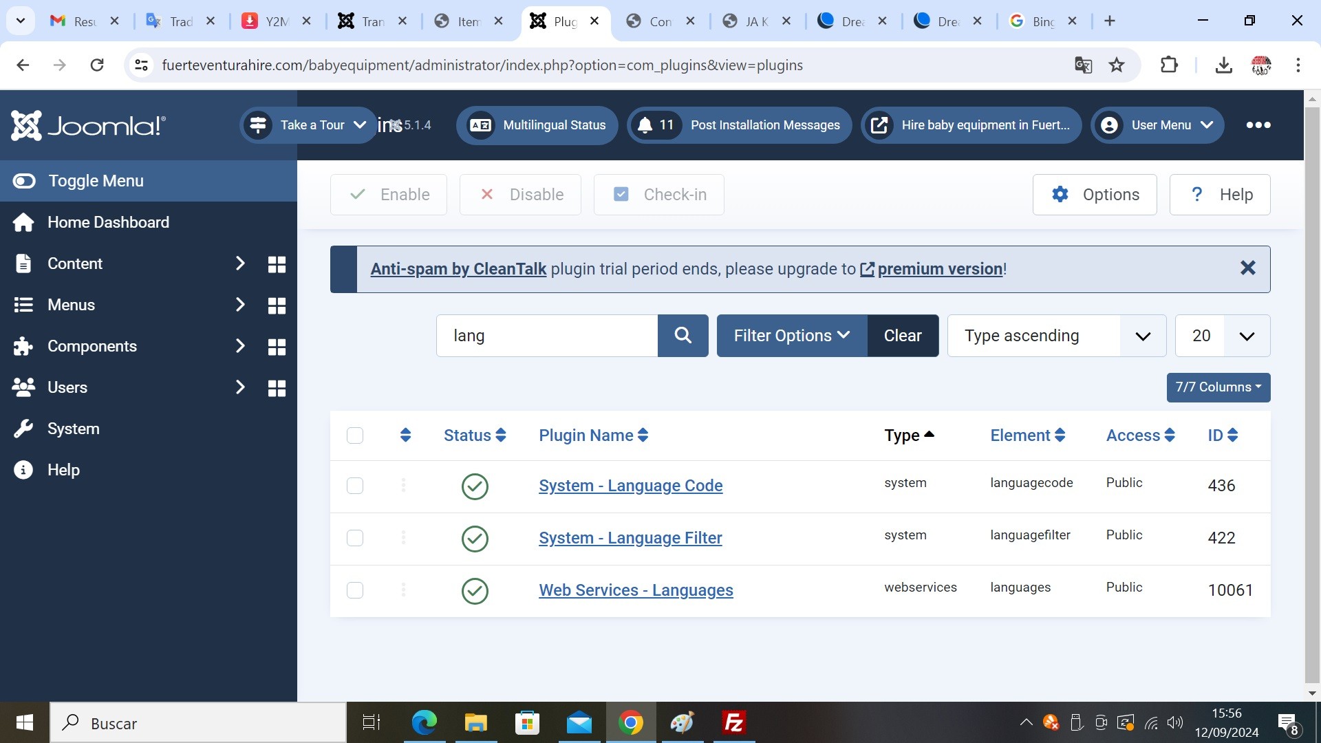1321x743 pixels.
Task: Open the Type ascending sort dropdown
Action: 1056,336
